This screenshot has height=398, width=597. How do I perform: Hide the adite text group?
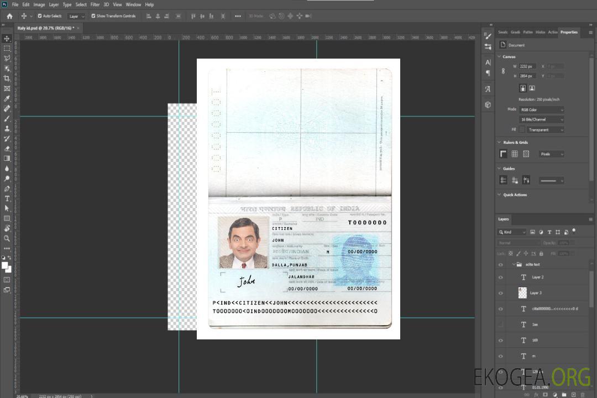tap(501, 265)
